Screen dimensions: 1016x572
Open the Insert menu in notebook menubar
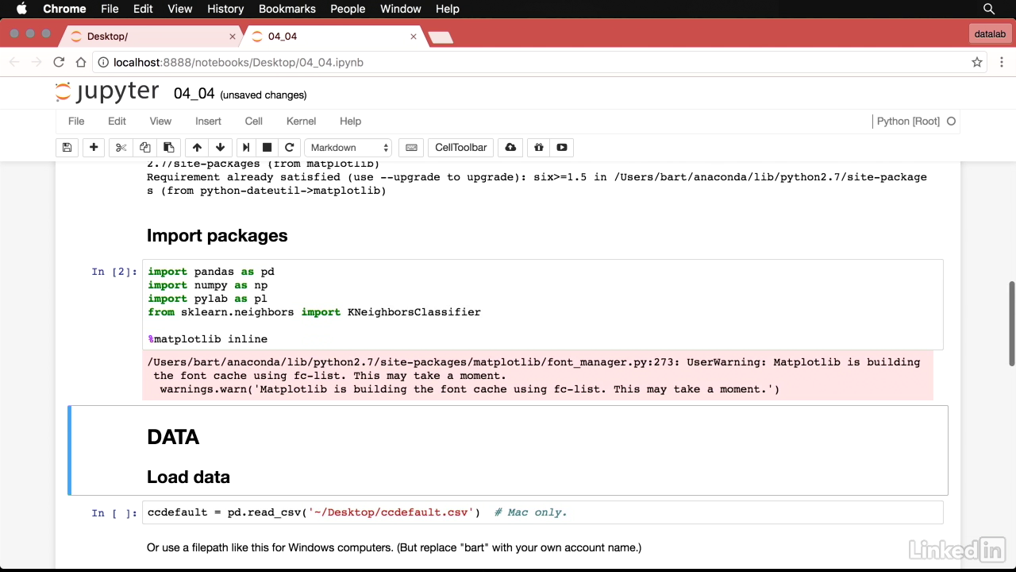coord(208,122)
